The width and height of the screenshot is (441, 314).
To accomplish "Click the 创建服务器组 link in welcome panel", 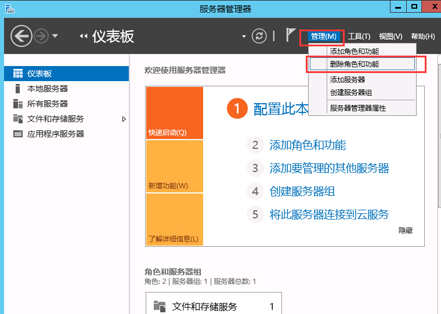I will (302, 191).
